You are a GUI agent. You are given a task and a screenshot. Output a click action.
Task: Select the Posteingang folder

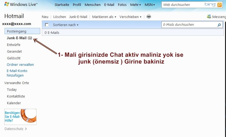[22, 31]
